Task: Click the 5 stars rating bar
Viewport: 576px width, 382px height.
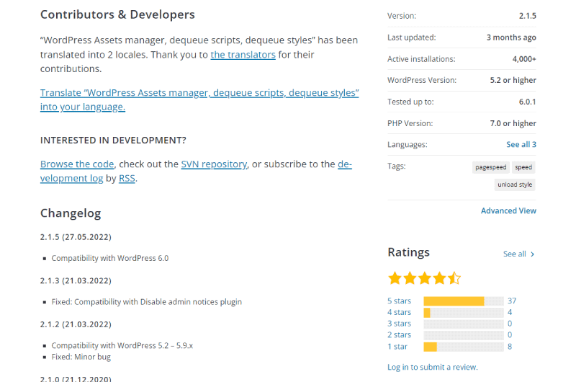Action: pyautogui.click(x=464, y=301)
